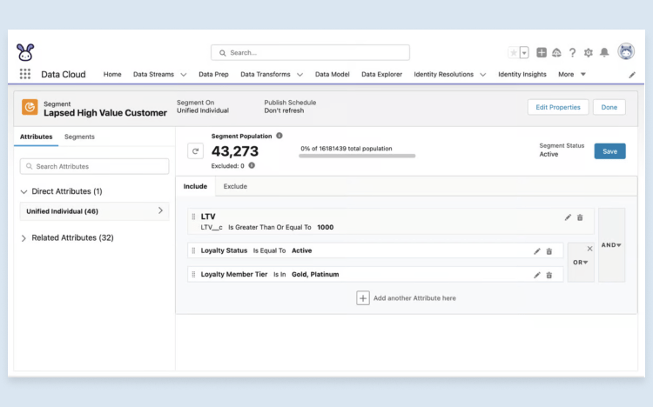The image size is (653, 407).
Task: Edit the Loyalty Member Tier rule
Action: click(x=537, y=275)
